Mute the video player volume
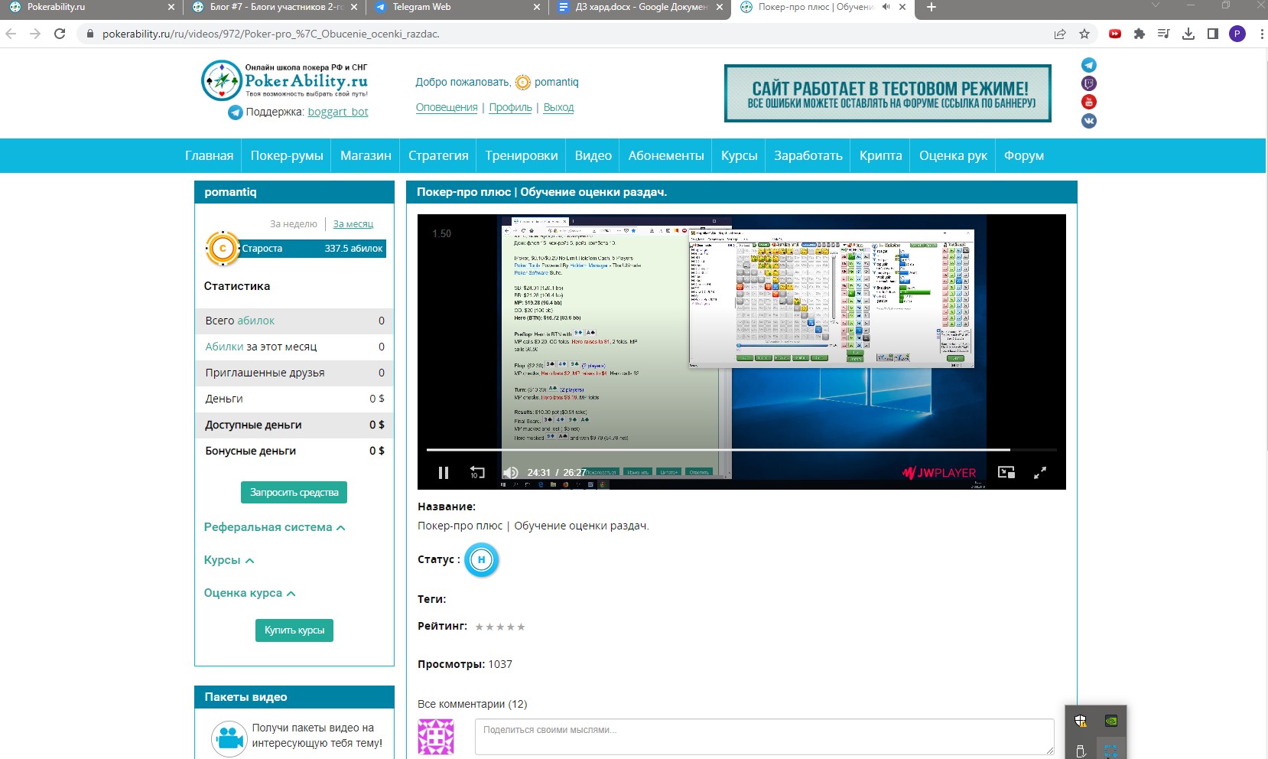The height and width of the screenshot is (759, 1268). tap(511, 473)
